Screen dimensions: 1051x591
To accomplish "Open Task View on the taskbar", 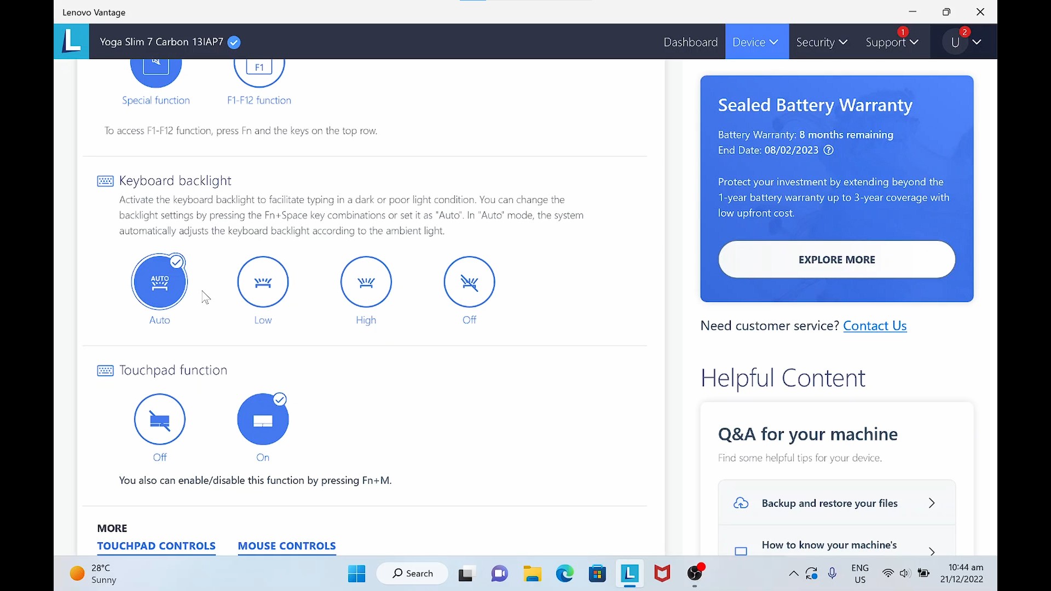I will click(x=466, y=574).
